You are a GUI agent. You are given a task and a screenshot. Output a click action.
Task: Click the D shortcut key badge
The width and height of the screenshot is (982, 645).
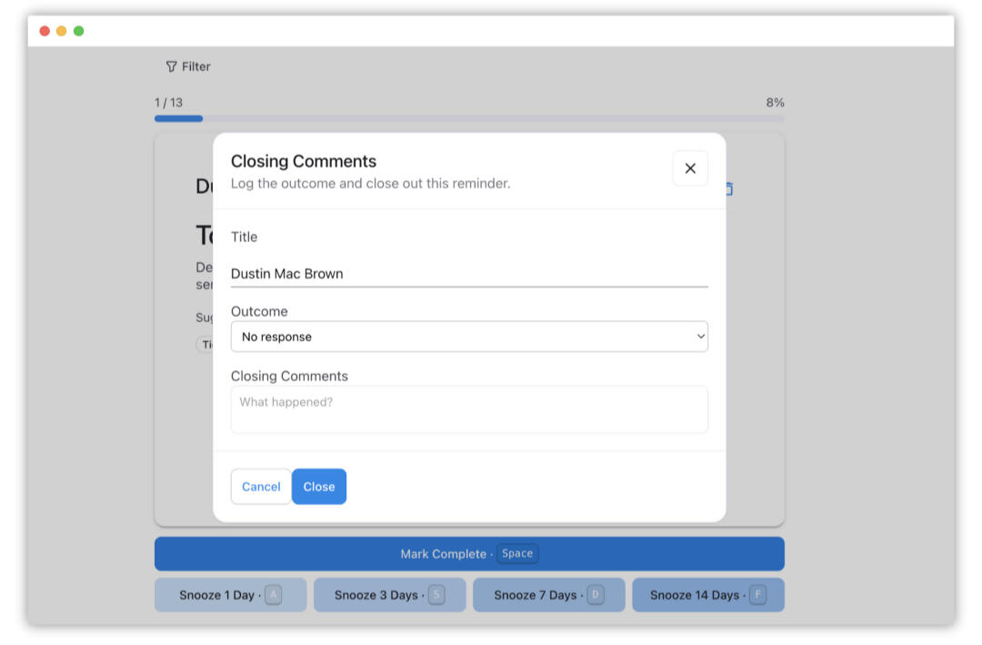pyautogui.click(x=596, y=595)
